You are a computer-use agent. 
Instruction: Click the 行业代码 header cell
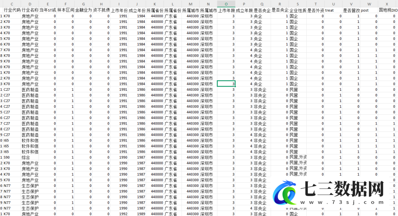pos(12,10)
